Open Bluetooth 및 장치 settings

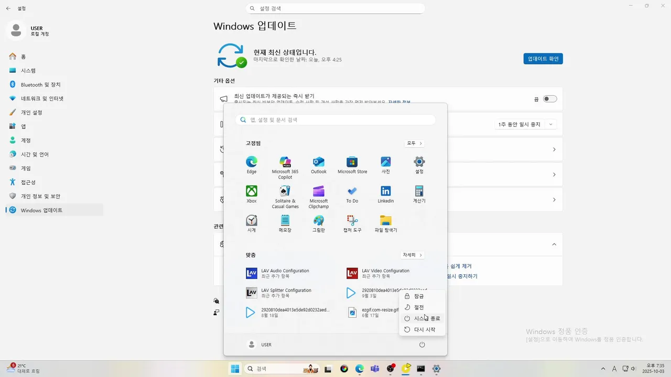(55, 84)
